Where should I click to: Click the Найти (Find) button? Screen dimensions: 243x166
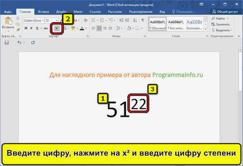(x=218, y=18)
